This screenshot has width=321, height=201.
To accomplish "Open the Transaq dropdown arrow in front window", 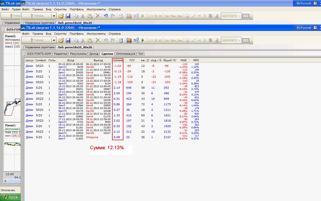I will [x=54, y=40].
